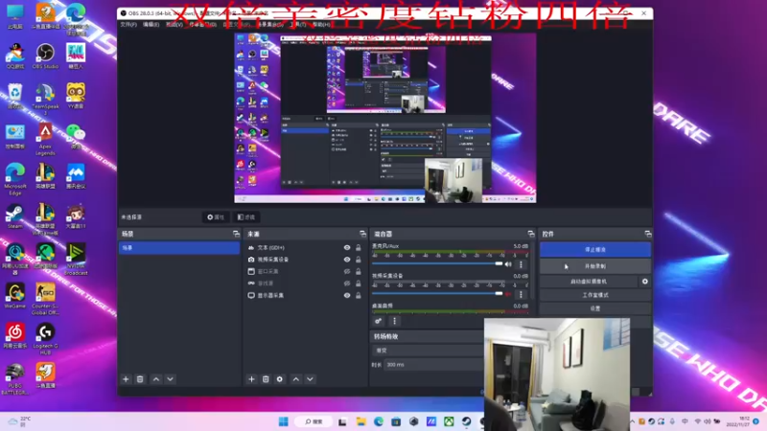Move source up in sources list
Image resolution: width=767 pixels, height=431 pixels.
pos(296,379)
